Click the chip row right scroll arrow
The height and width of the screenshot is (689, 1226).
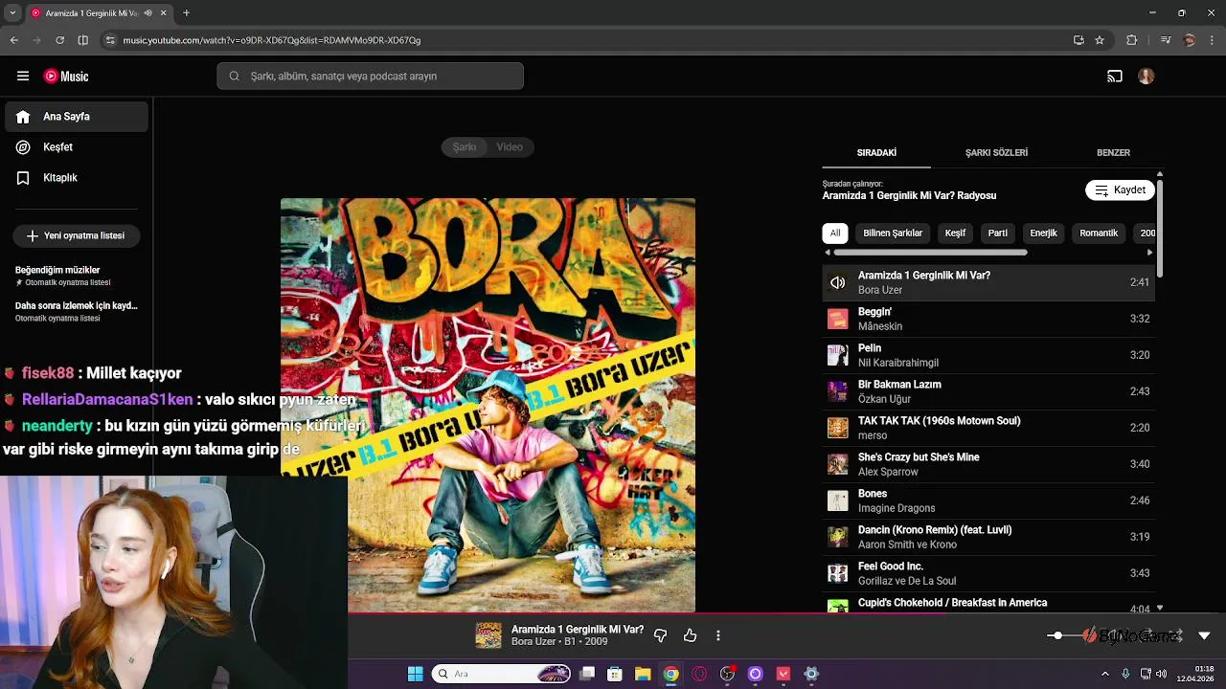pyautogui.click(x=1149, y=253)
